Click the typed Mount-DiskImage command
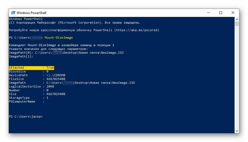 click(59, 38)
